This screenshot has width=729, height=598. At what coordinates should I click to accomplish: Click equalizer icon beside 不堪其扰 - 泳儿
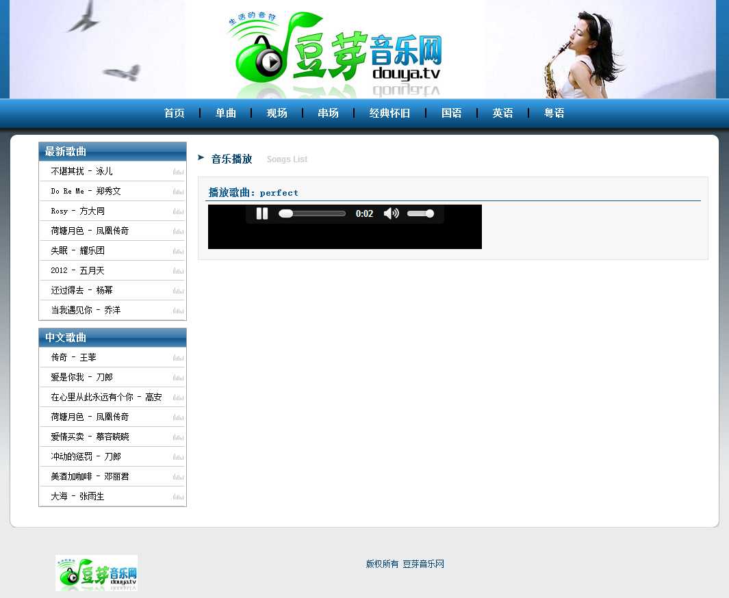coord(178,172)
